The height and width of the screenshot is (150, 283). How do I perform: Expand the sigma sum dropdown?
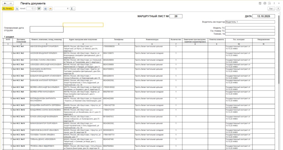click(x=73, y=9)
